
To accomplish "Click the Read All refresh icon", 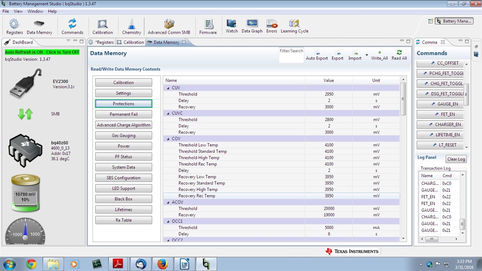I will click(x=399, y=52).
